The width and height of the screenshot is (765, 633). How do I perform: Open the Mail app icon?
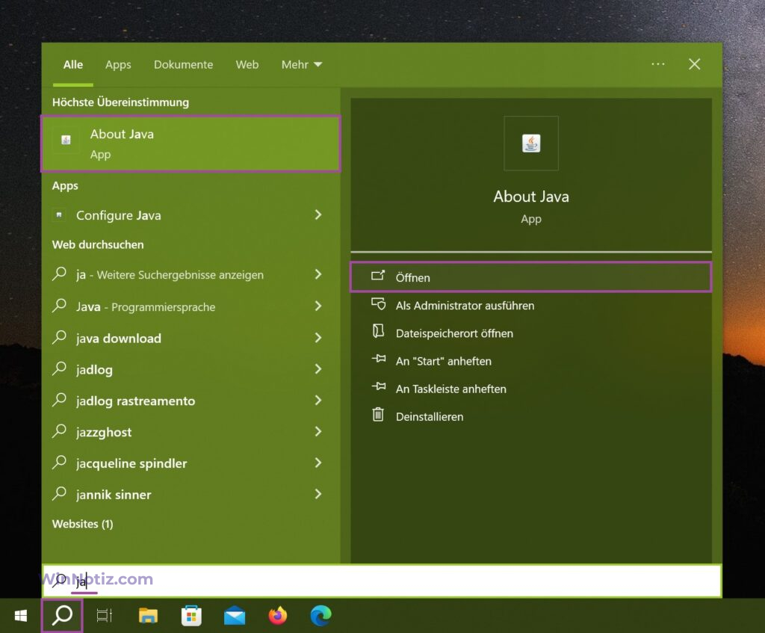pos(235,616)
